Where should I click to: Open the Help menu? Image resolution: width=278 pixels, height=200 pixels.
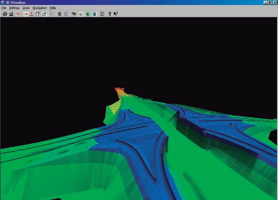tap(53, 8)
